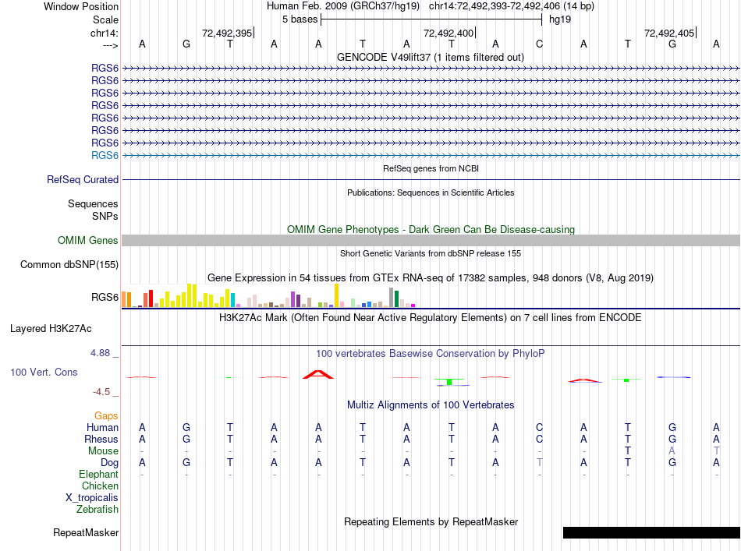Image resolution: width=741 pixels, height=551 pixels.
Task: Click the RefSeq Curated horizontal gene line
Action: [x=431, y=180]
